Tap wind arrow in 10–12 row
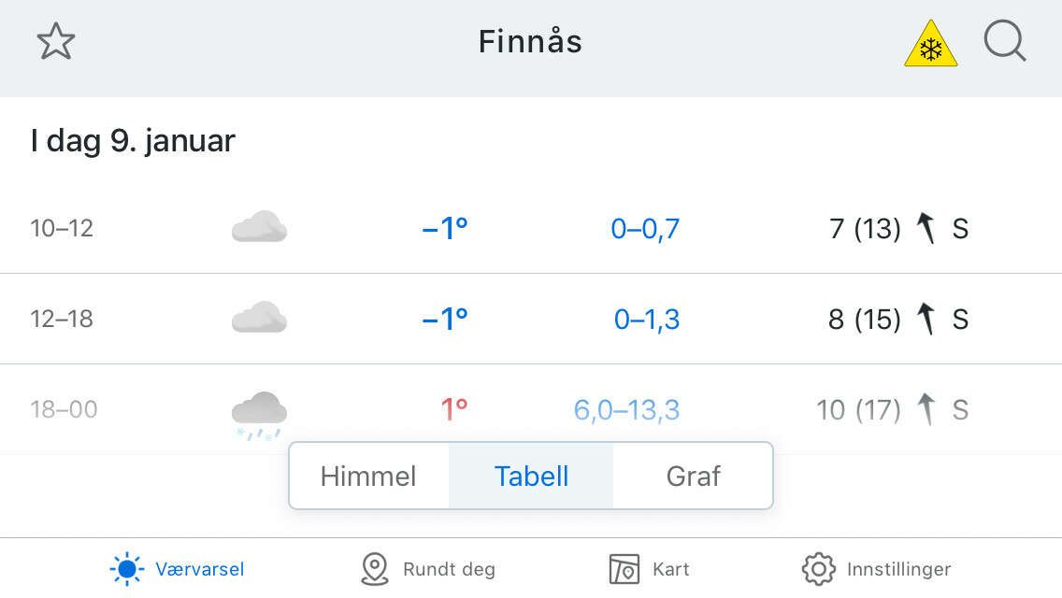 click(x=926, y=228)
